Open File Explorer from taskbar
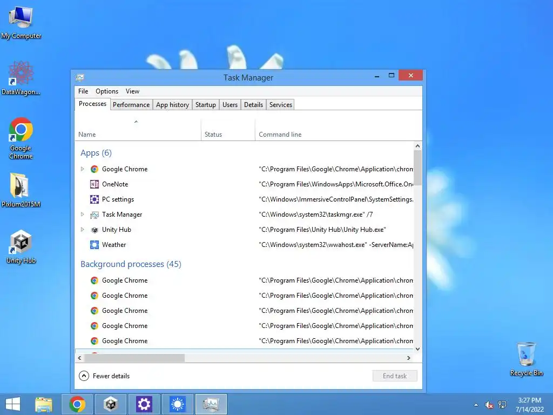 pyautogui.click(x=44, y=404)
